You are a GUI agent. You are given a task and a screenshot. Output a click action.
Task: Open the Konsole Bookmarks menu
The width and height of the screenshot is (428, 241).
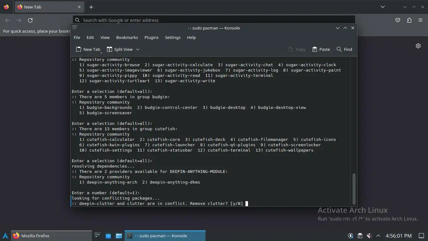127,37
